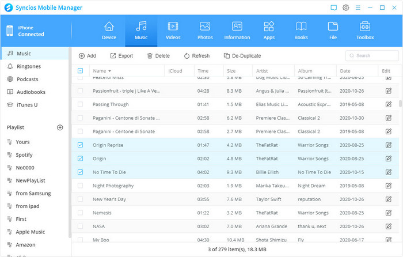This screenshot has height=257, width=403.
Task: Click the sidebar playlist scrollbar
Action: (70, 142)
